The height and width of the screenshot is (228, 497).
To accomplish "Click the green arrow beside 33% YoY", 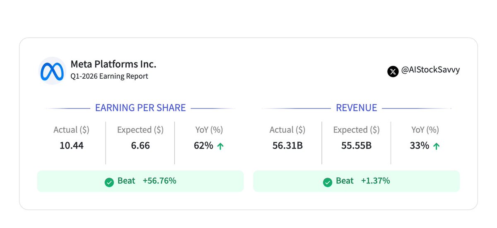I will (436, 146).
